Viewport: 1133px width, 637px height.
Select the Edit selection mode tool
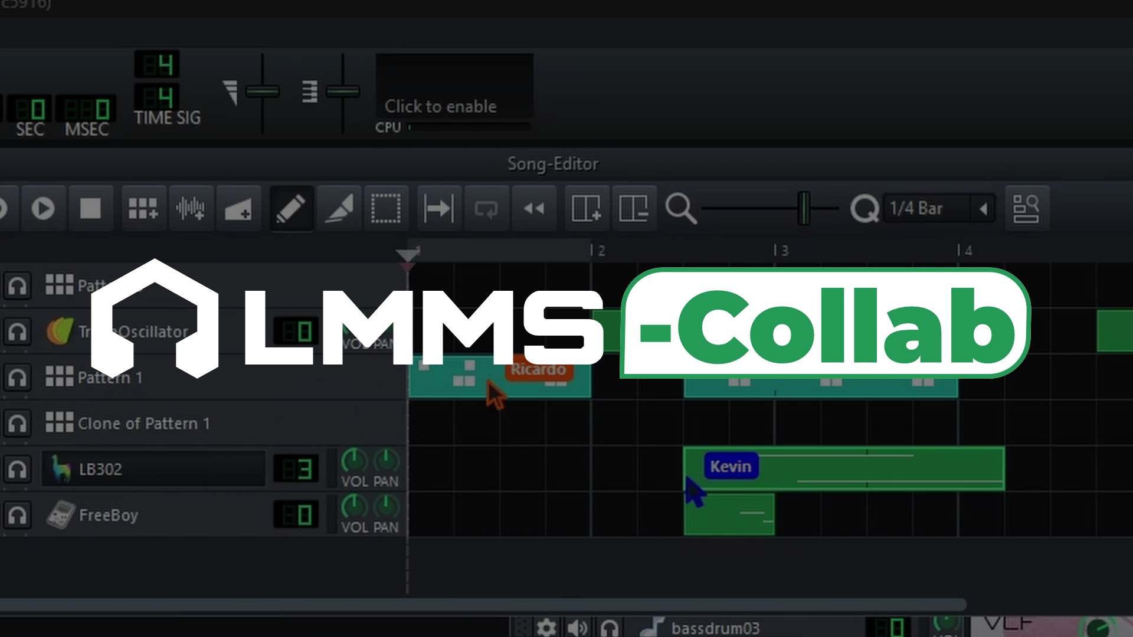coord(386,208)
